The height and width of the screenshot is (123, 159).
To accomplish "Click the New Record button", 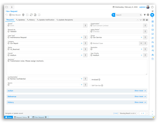I will [x=15, y=15].
